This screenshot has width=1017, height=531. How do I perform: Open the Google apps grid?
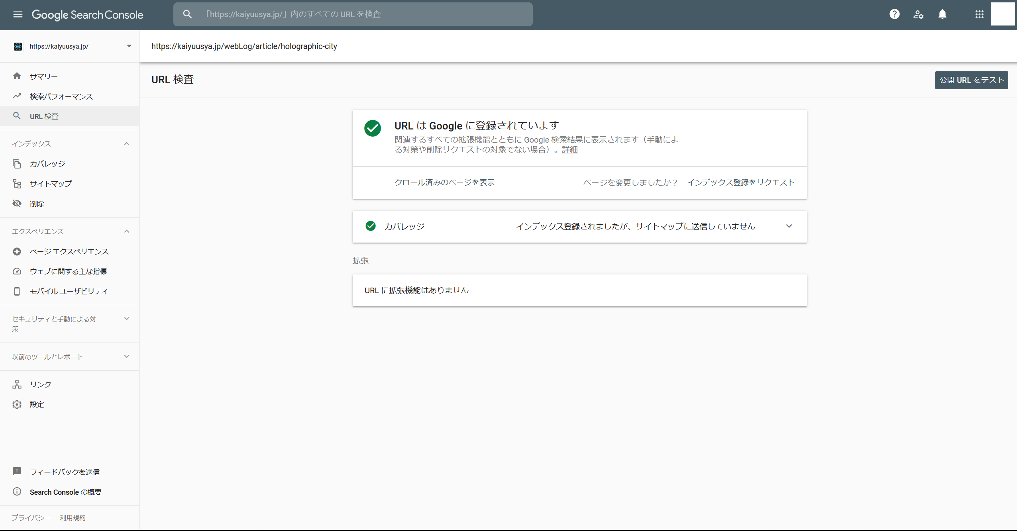pyautogui.click(x=980, y=14)
